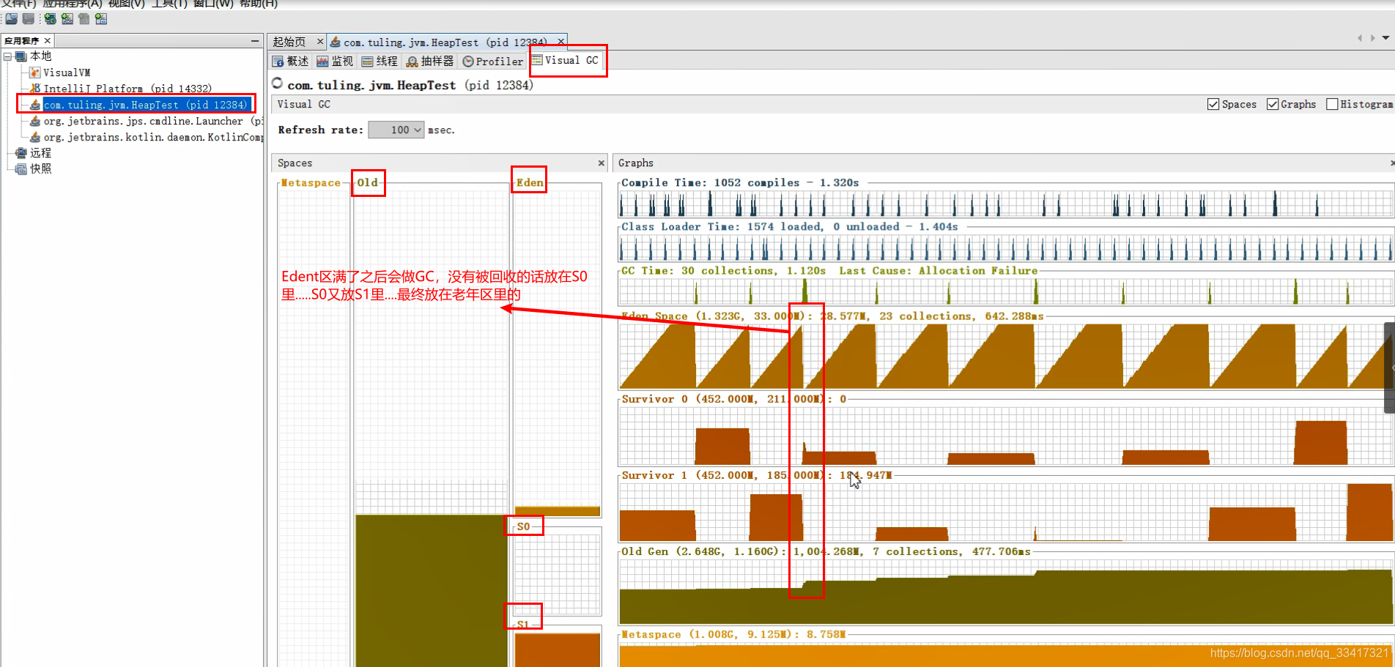This screenshot has height=667, width=1395.
Task: Switch to the 概述 tab
Action: [292, 62]
